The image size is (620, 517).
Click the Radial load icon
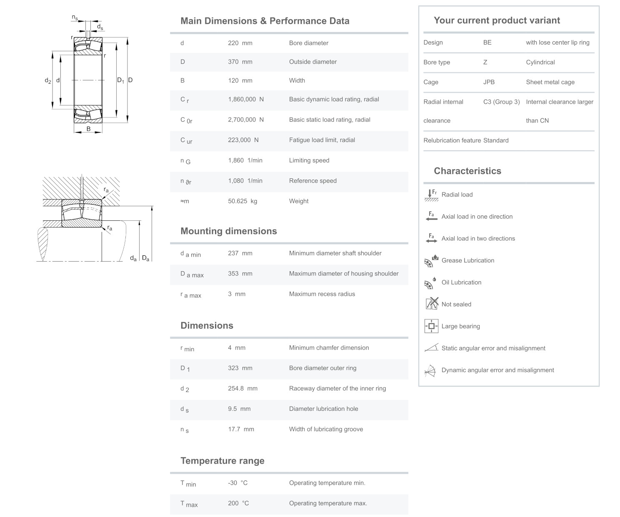coord(431,195)
